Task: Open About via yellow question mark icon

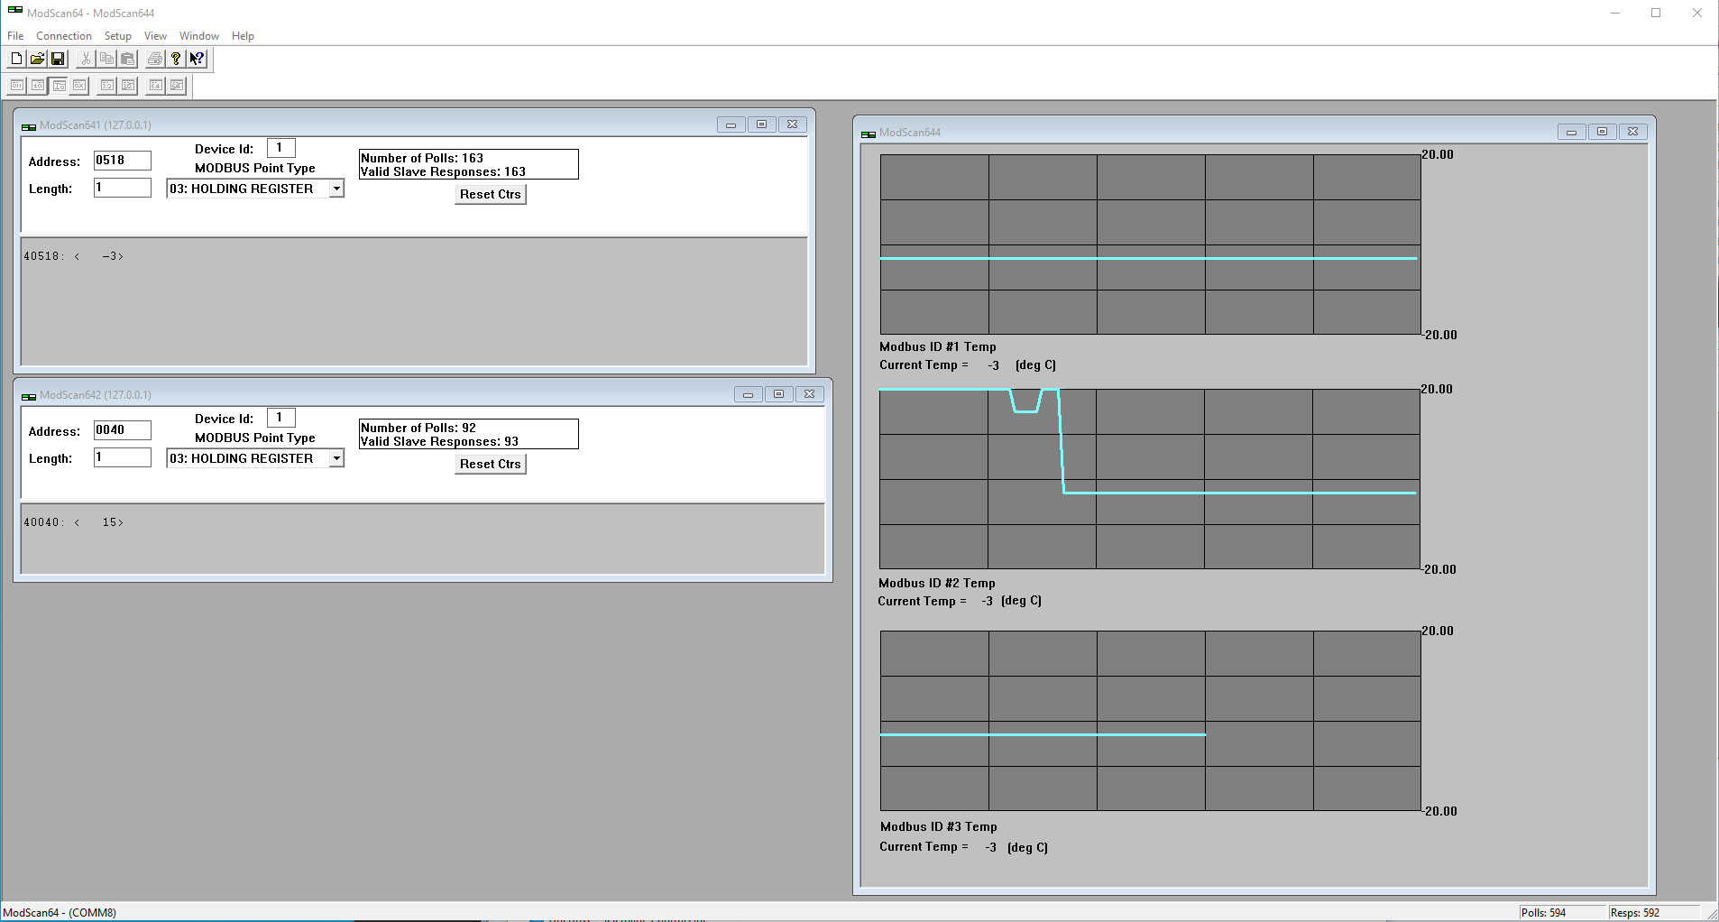Action: point(176,59)
